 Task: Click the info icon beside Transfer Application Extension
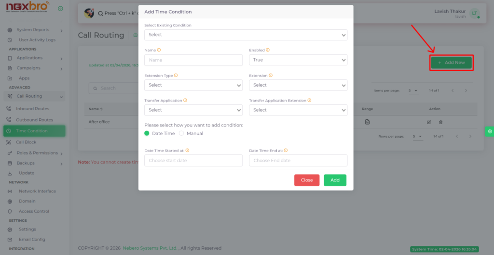pyautogui.click(x=309, y=101)
